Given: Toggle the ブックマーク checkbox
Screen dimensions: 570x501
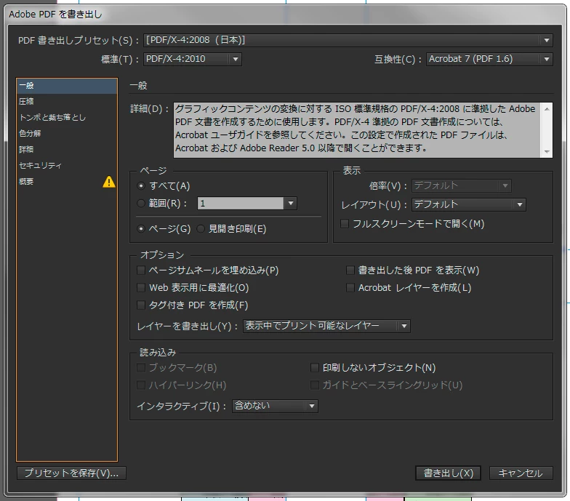Looking at the screenshot, I should tap(141, 368).
